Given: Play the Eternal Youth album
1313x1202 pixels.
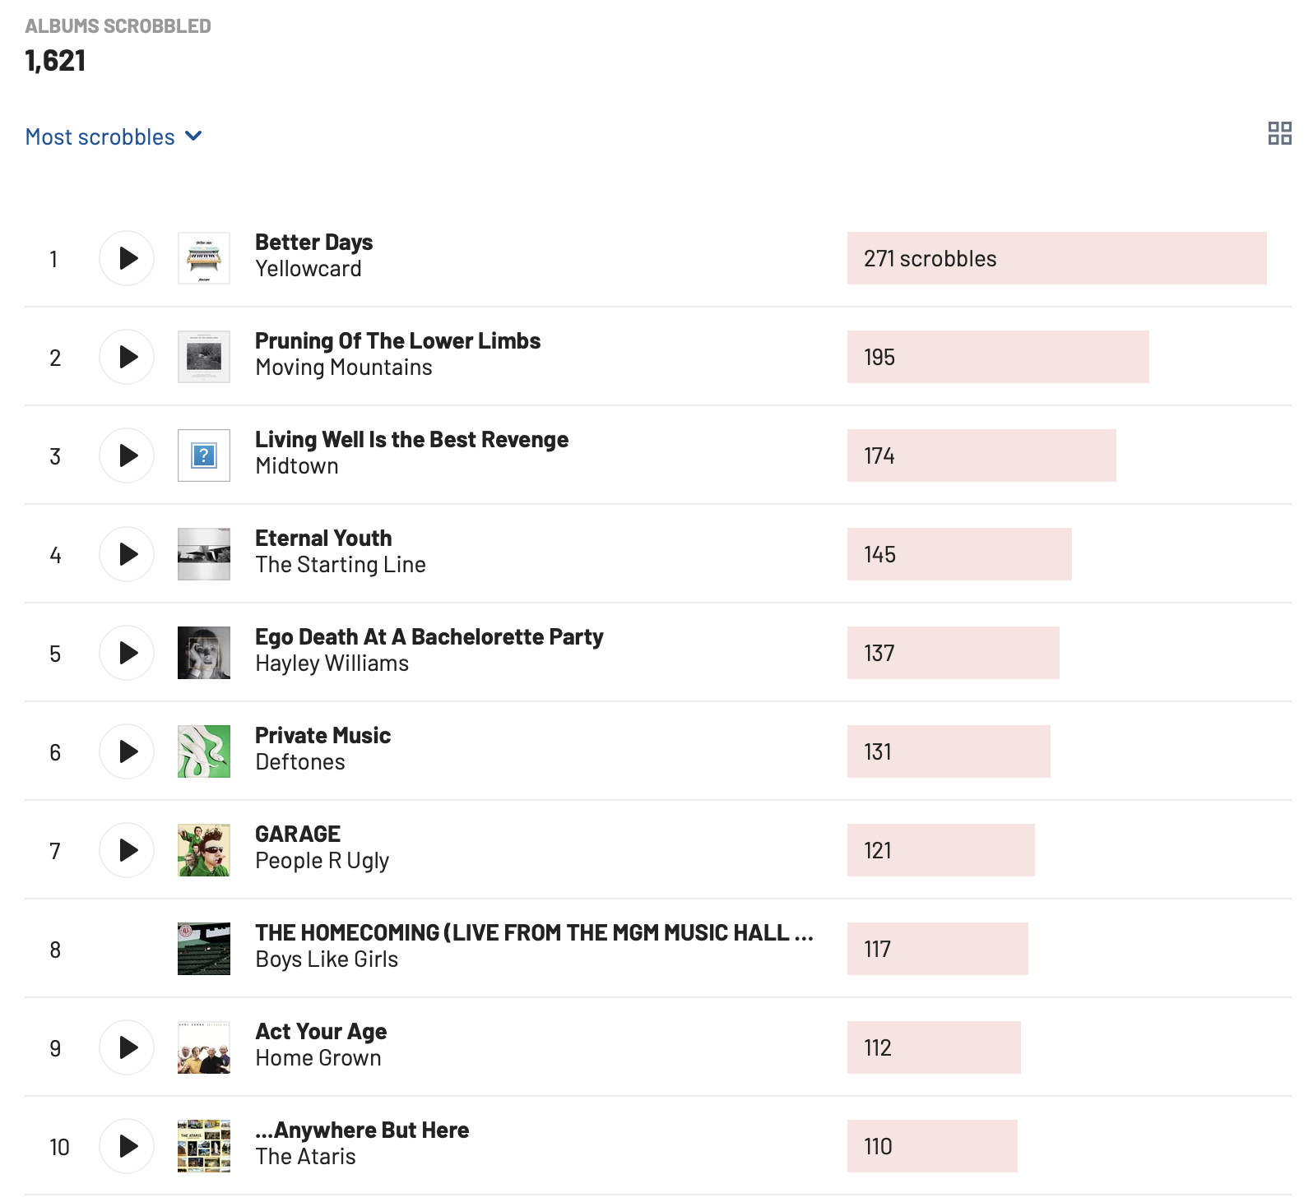Looking at the screenshot, I should [127, 554].
